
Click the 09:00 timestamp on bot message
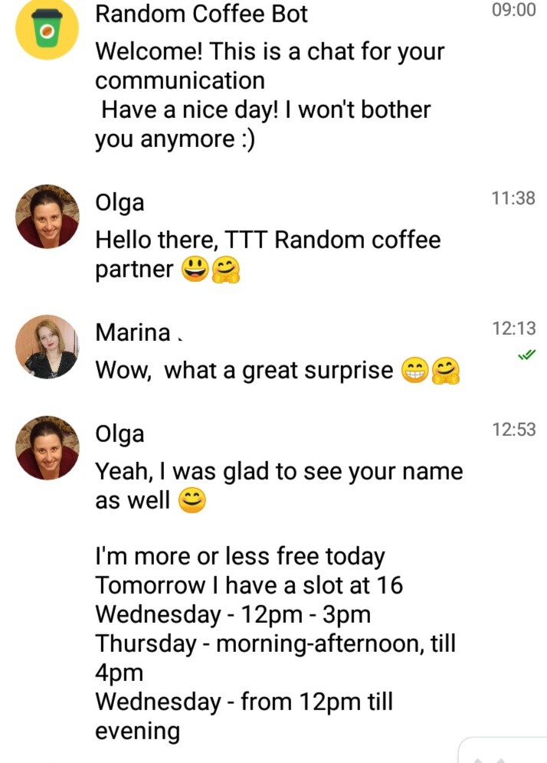514,10
